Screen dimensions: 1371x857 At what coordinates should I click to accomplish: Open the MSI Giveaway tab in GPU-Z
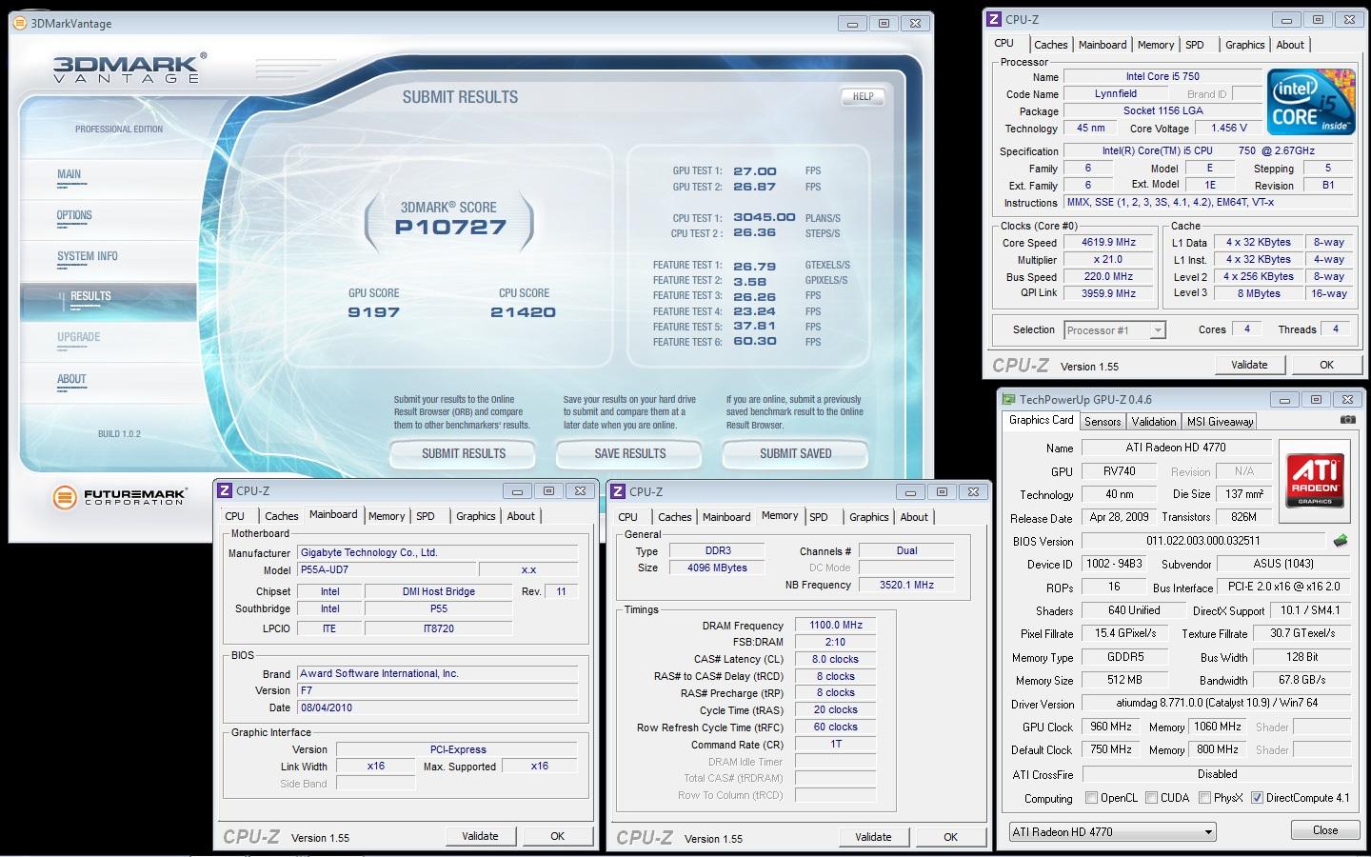(1220, 422)
